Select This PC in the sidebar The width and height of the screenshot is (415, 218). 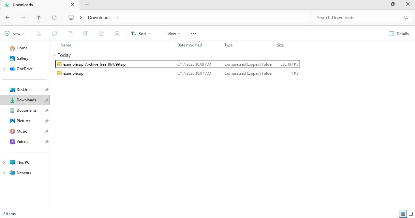click(23, 162)
